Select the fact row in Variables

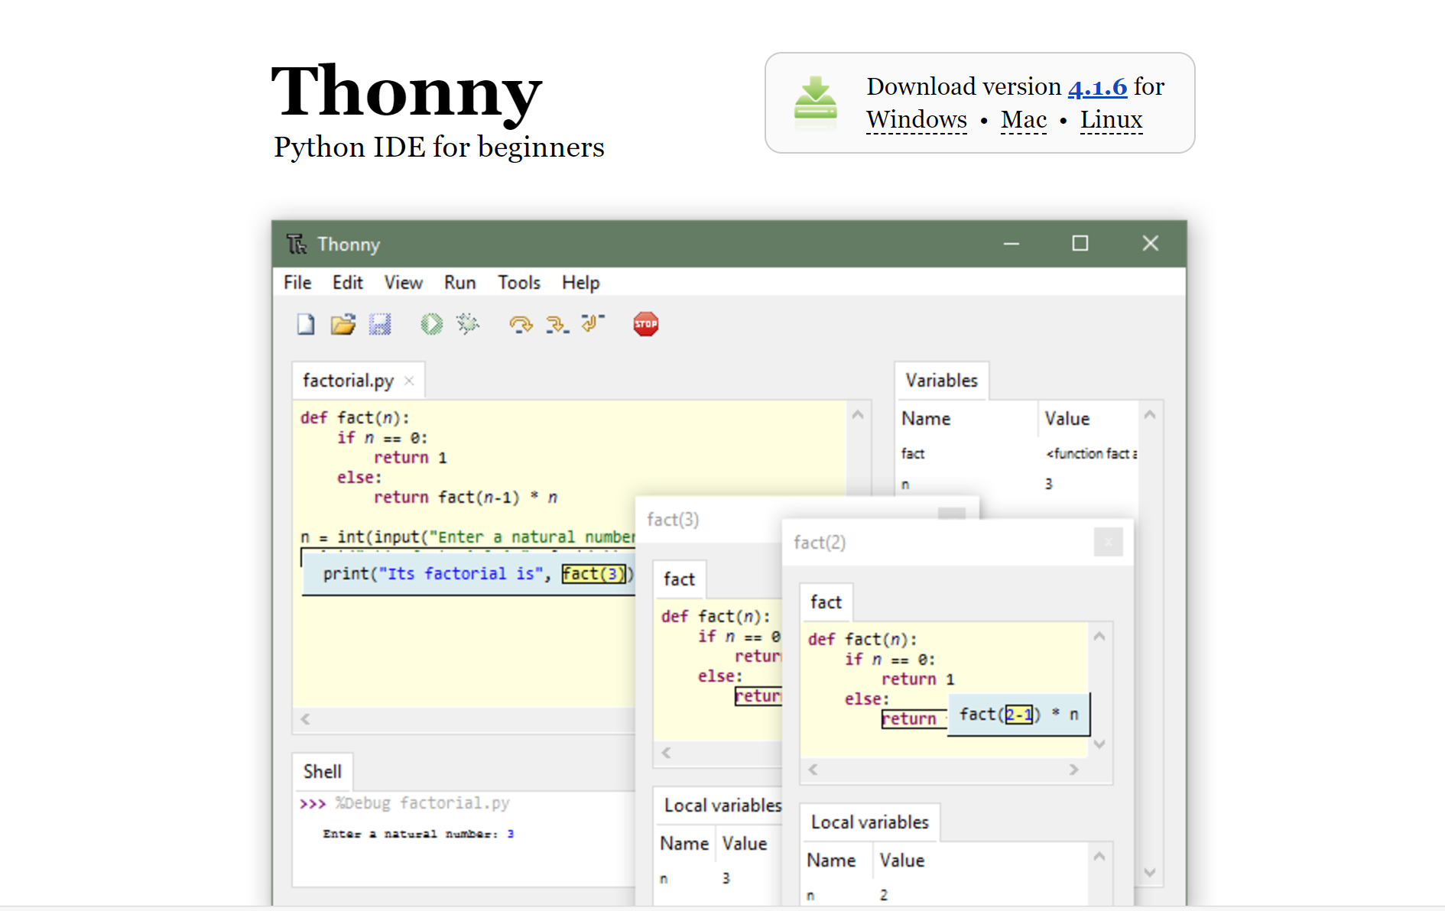tap(1018, 454)
